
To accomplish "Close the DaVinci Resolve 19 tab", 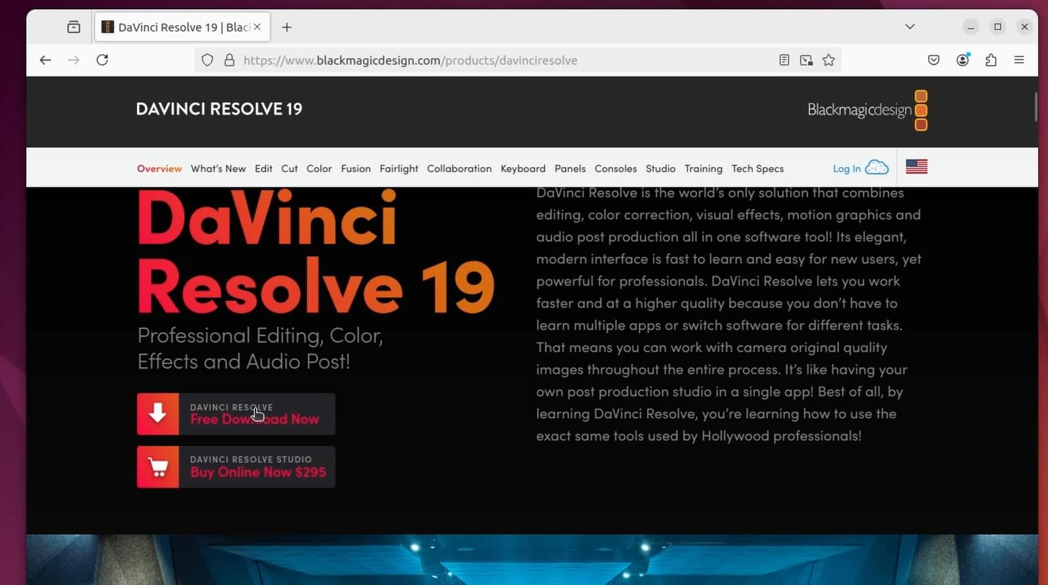I will [257, 27].
